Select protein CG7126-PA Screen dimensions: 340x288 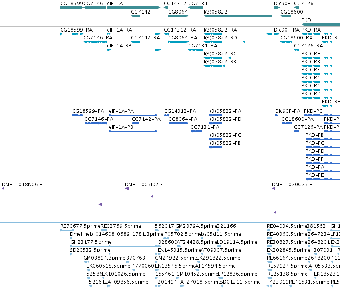tap(308, 127)
